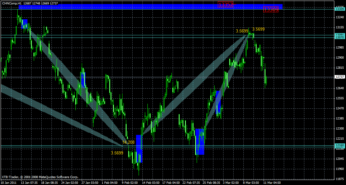The image size is (346, 185).
Task: Select the tall blue rectangle at 14 Feb low
Action: tap(139, 149)
